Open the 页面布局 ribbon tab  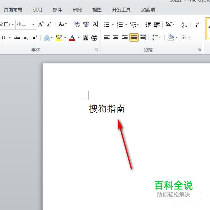(x=13, y=10)
